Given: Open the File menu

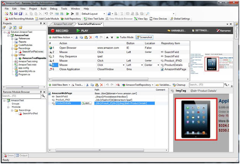Looking at the screenshot, I should 6,9.
